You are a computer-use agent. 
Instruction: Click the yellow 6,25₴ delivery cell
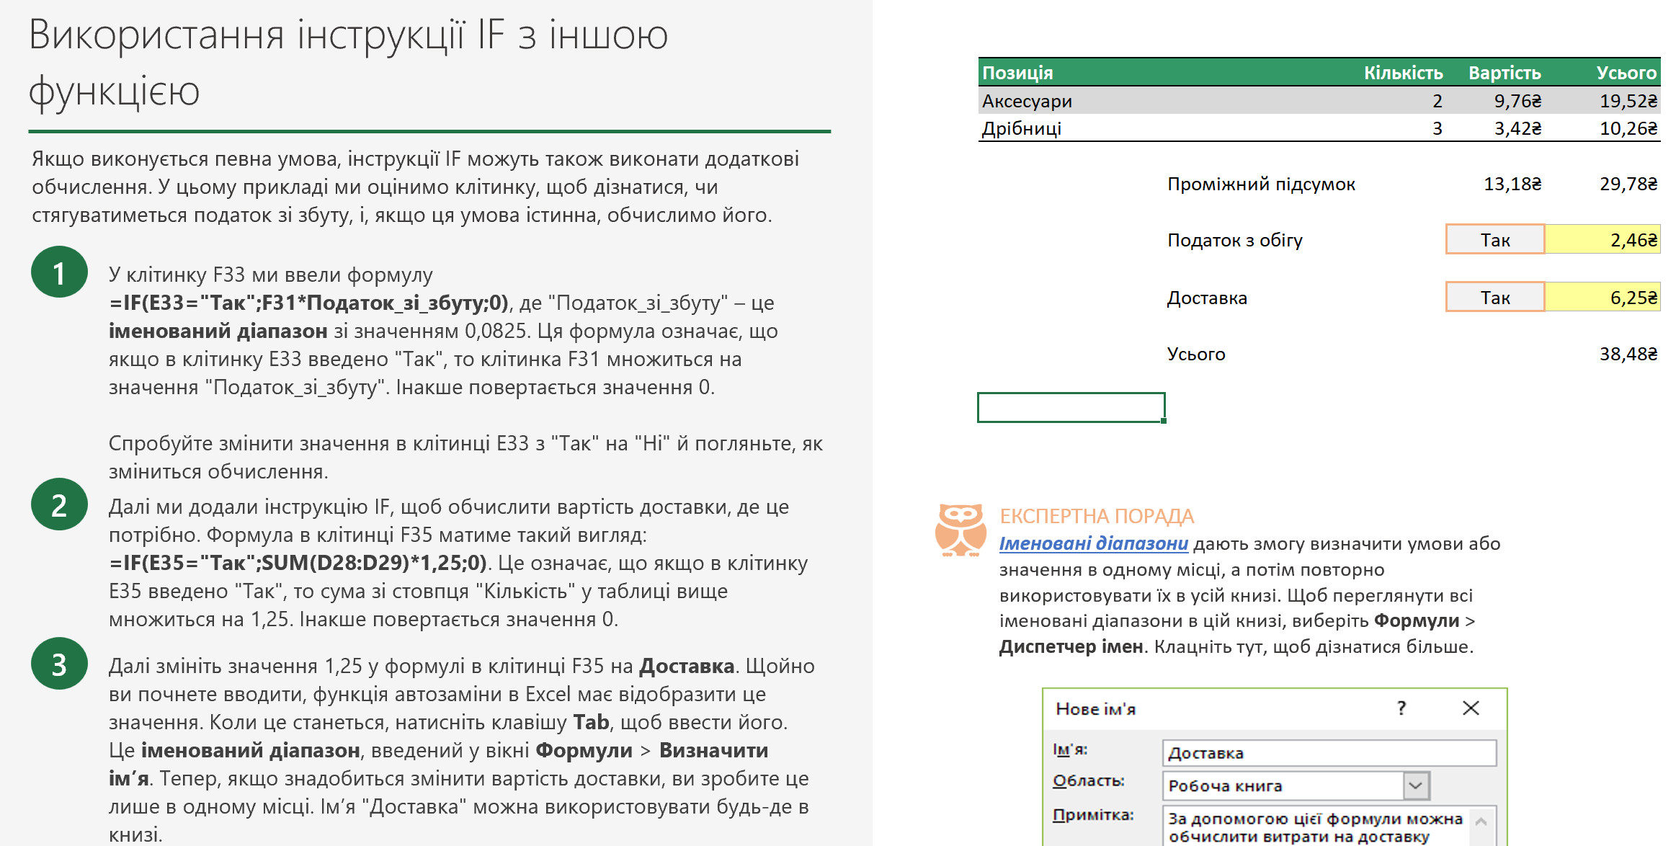click(1603, 298)
